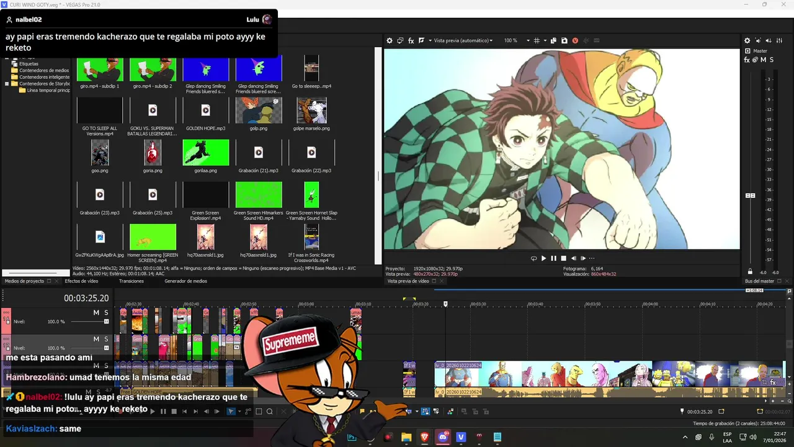The image size is (794, 447).
Task: Click the timeline playhead marker
Action: pyautogui.click(x=445, y=304)
